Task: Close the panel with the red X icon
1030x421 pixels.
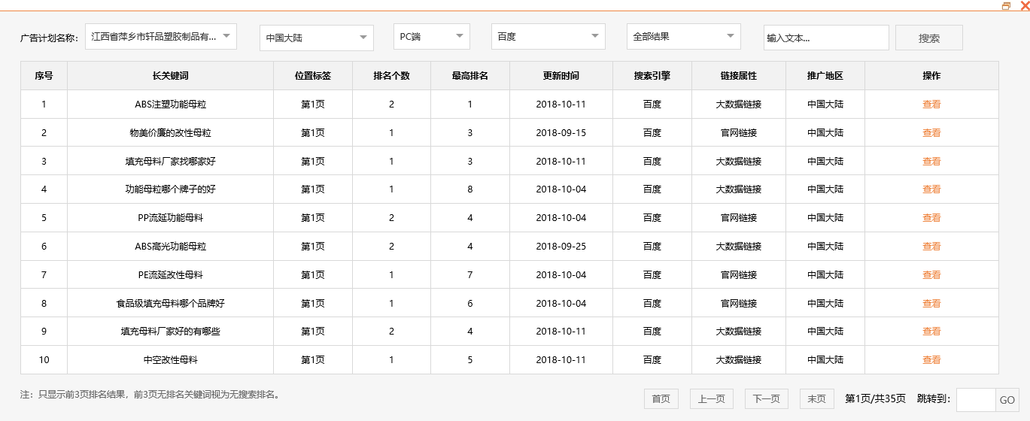Action: coord(1024,6)
